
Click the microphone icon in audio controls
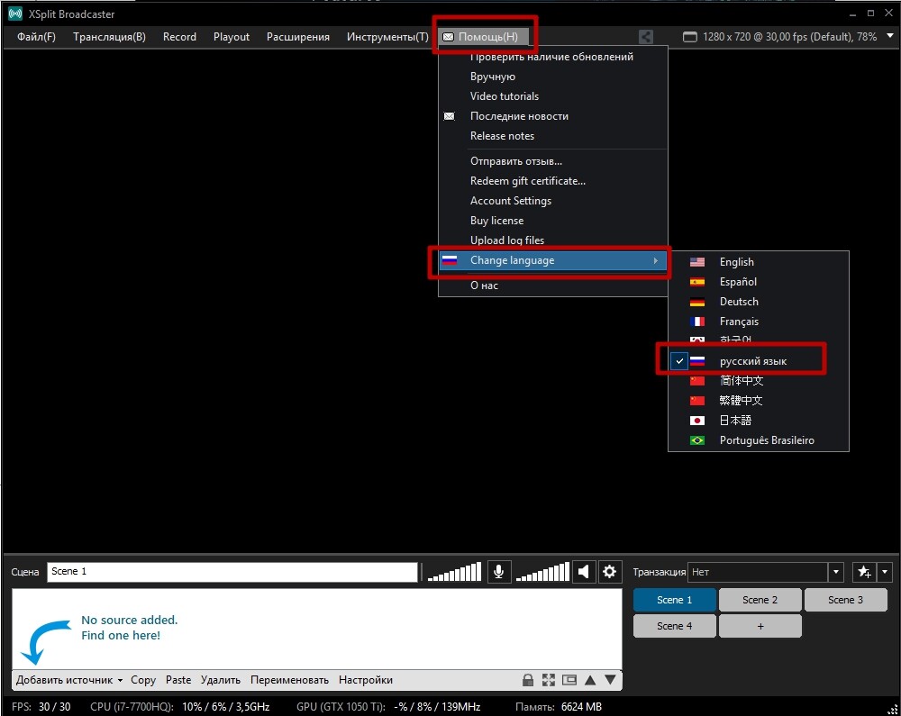pyautogui.click(x=499, y=572)
